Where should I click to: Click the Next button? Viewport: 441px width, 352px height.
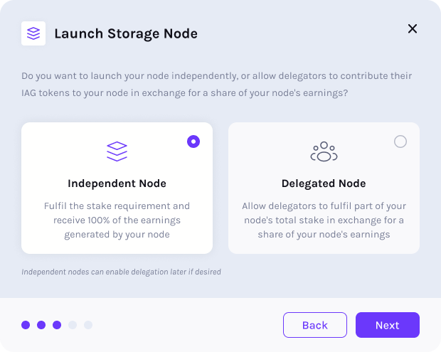(x=387, y=325)
